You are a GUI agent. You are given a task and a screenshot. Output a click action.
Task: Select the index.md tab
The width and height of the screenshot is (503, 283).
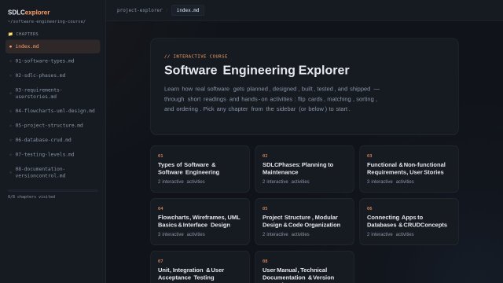pos(188,10)
